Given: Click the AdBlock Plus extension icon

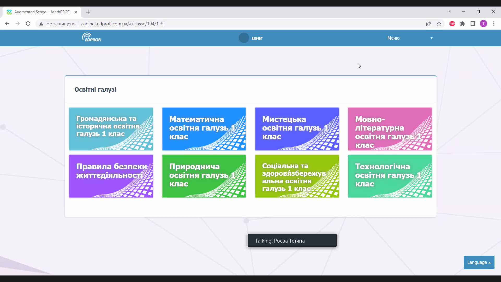Looking at the screenshot, I should point(452,24).
